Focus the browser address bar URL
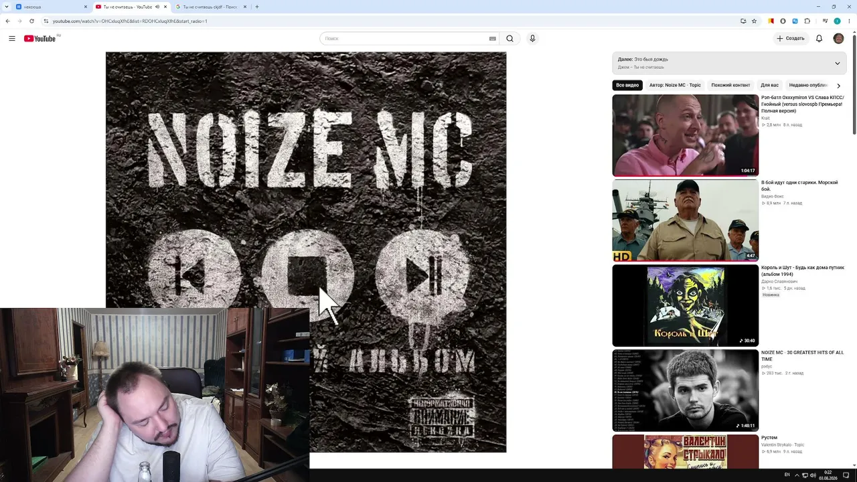Screen dimensions: 857x482 click(x=130, y=21)
